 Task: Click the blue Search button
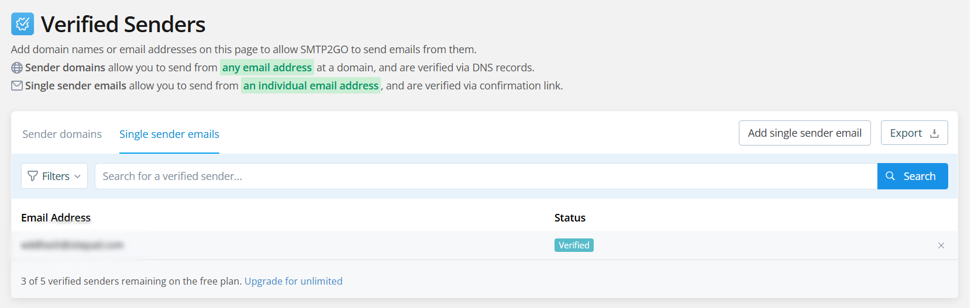click(913, 176)
